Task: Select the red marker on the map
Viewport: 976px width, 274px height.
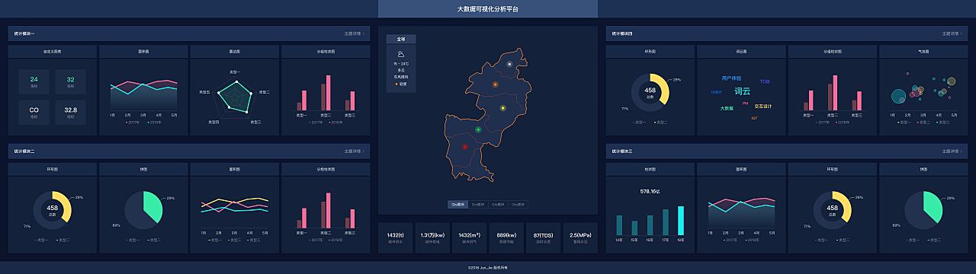Action: (x=464, y=146)
